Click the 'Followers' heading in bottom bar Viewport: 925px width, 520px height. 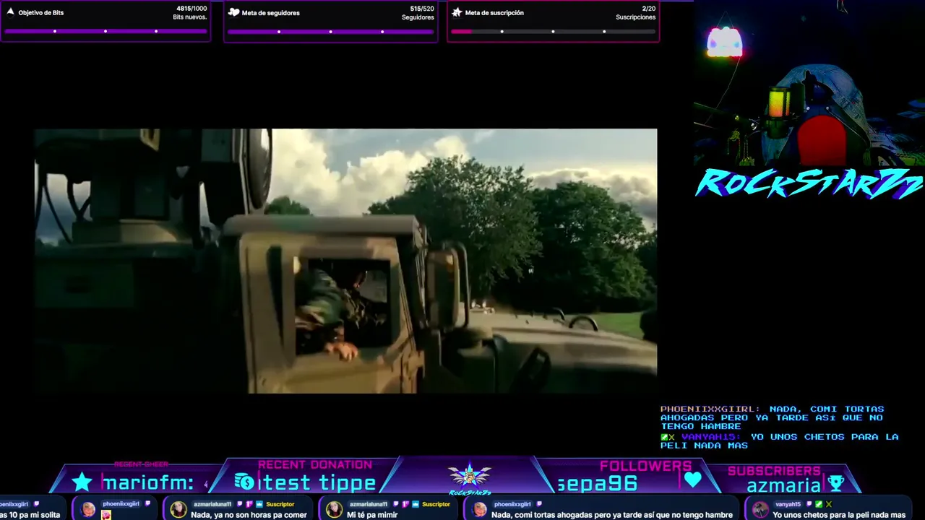coord(646,466)
